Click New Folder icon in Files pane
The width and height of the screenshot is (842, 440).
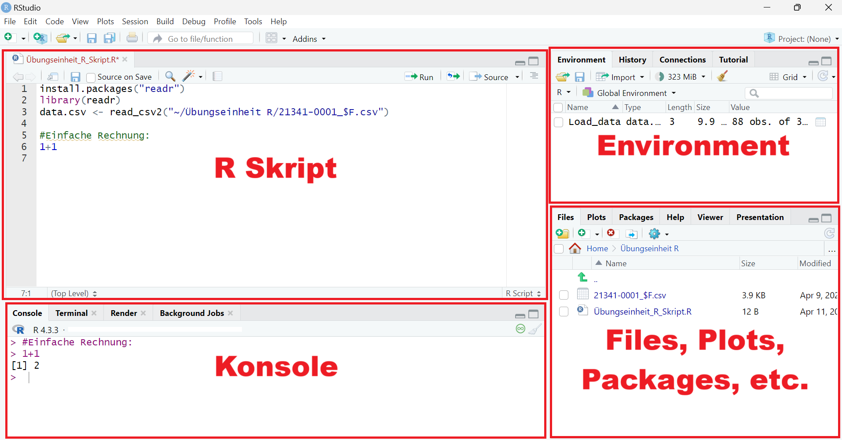click(x=563, y=233)
